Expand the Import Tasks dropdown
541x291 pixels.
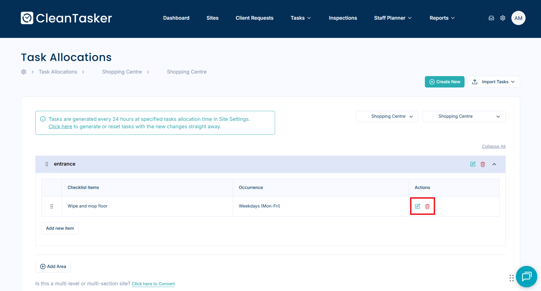coord(494,82)
